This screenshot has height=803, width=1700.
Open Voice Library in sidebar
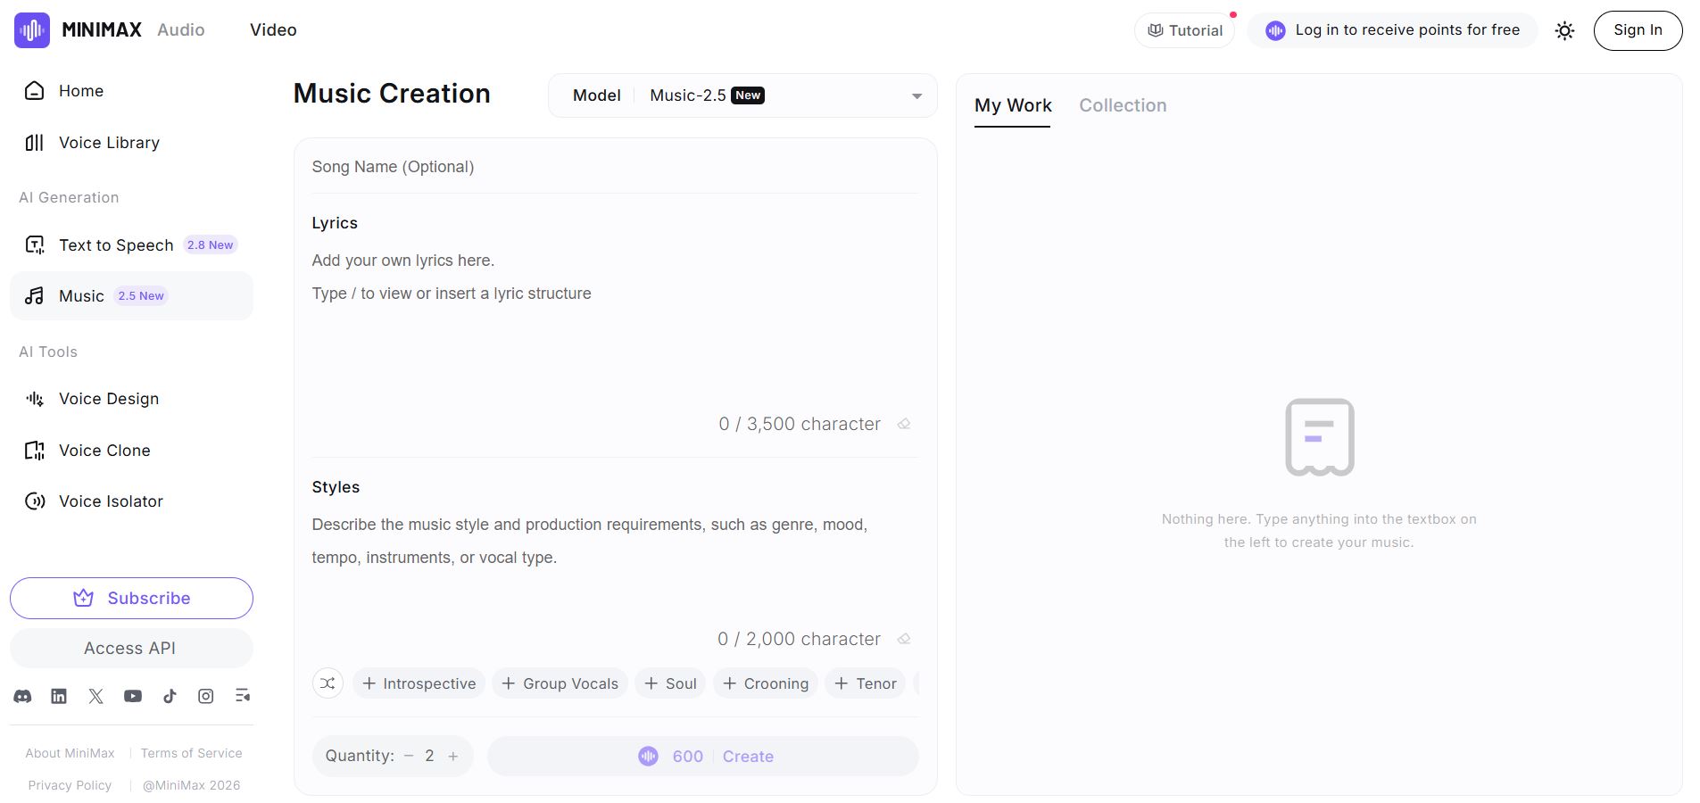[x=131, y=143]
